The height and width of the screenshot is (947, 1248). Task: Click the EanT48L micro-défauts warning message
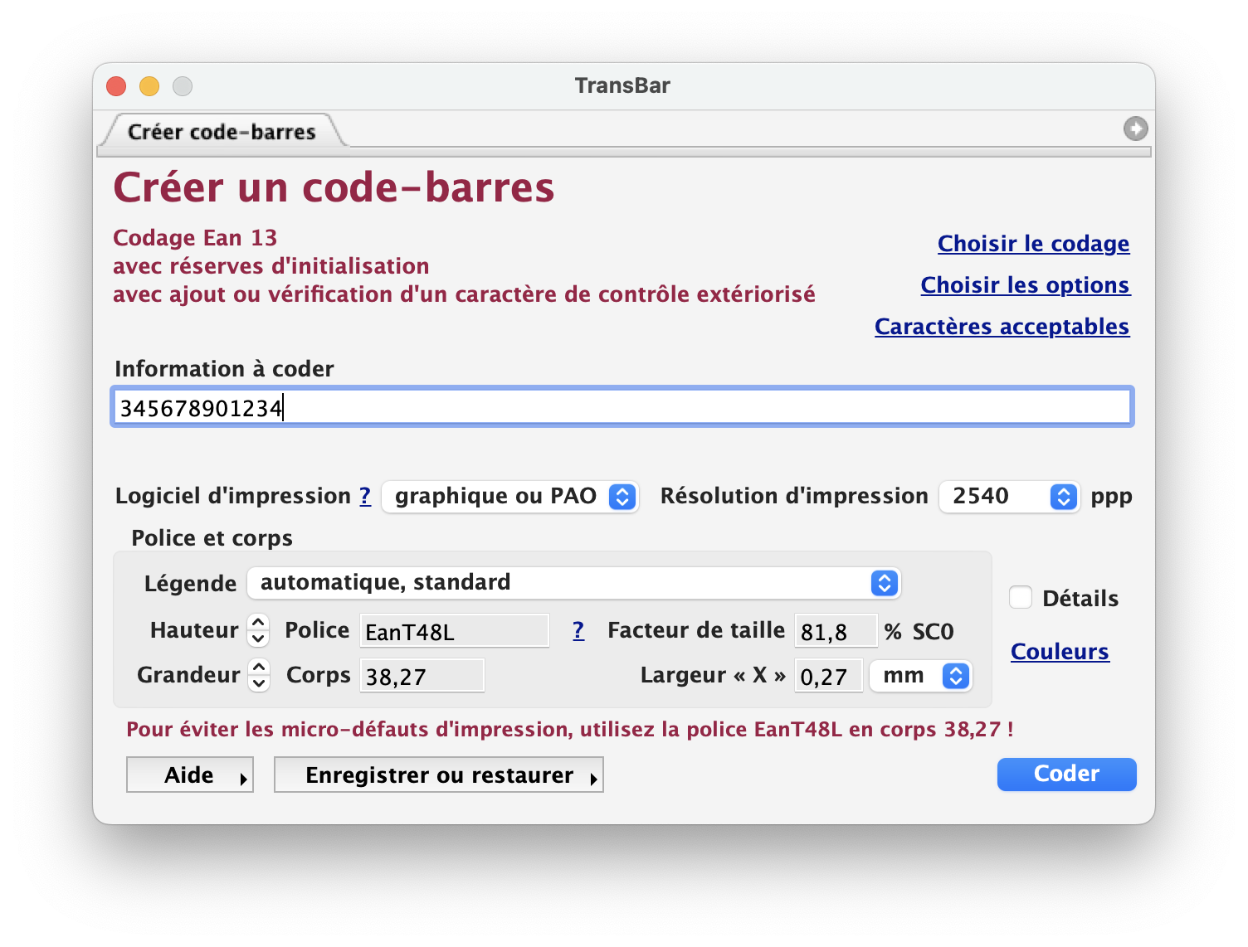[x=569, y=730]
